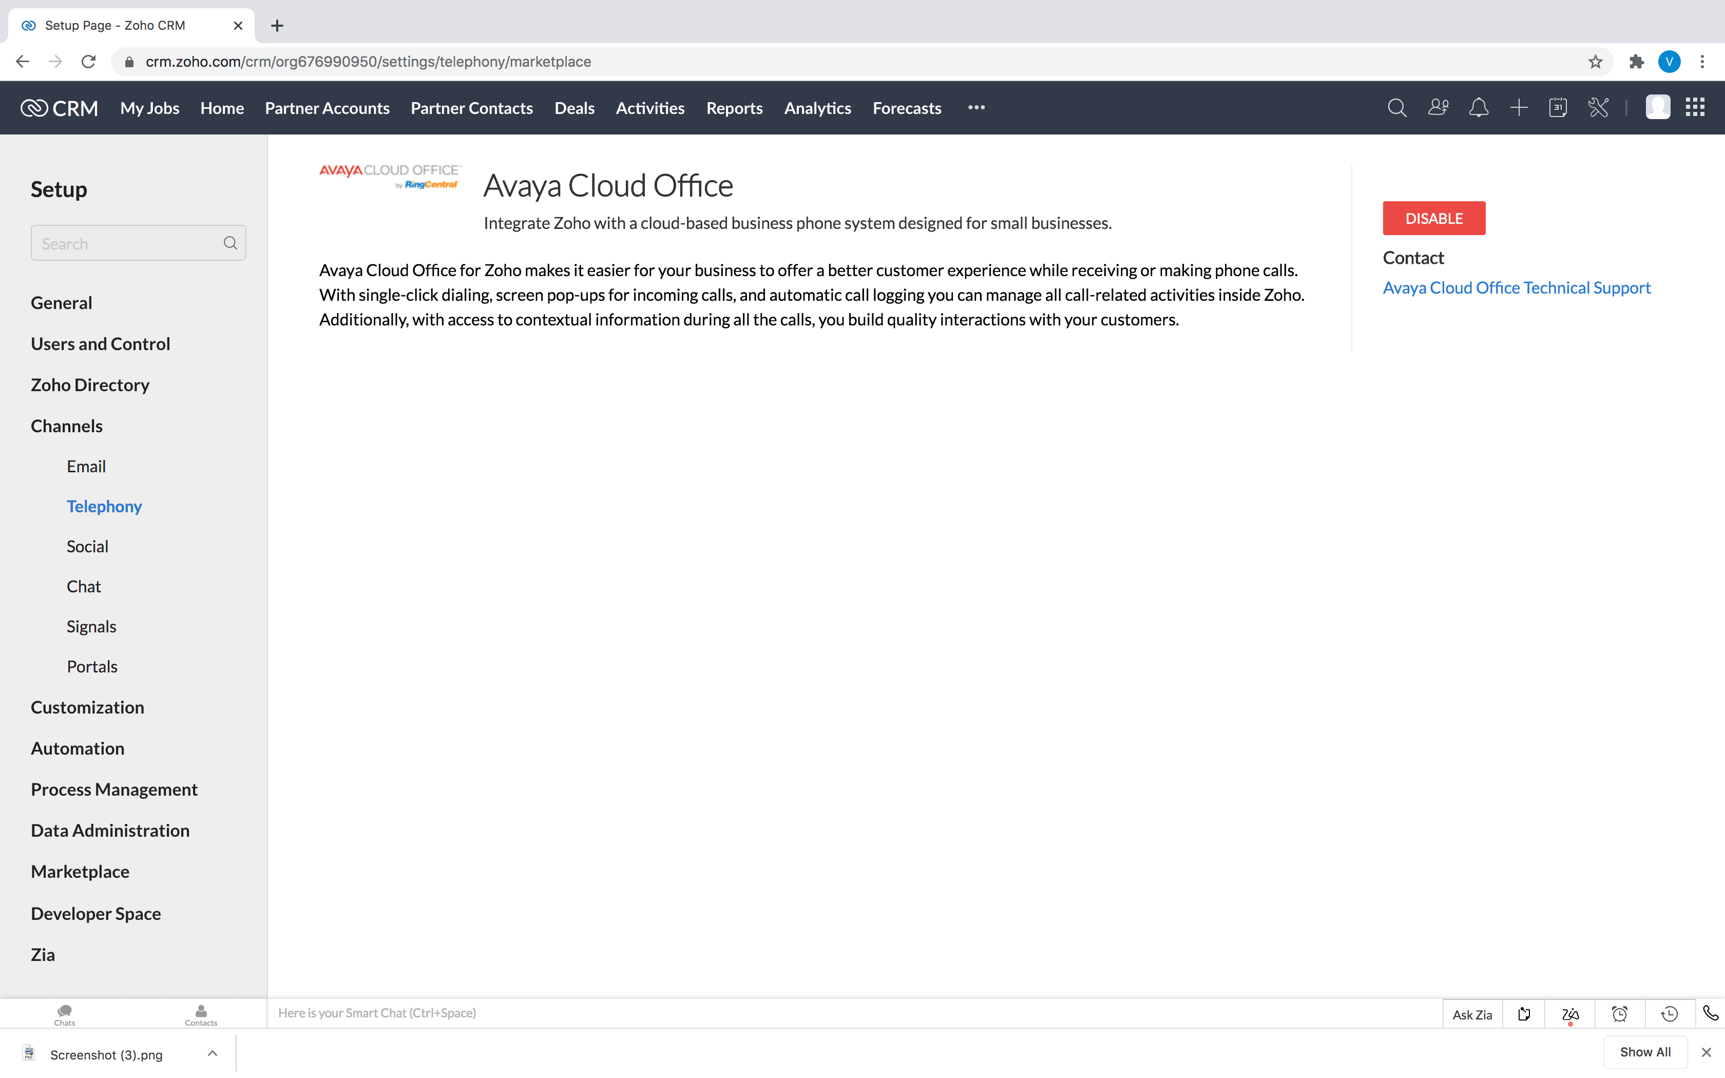Open the recent items history icon
Viewport: 1725px width, 1078px height.
coord(1670,1014)
